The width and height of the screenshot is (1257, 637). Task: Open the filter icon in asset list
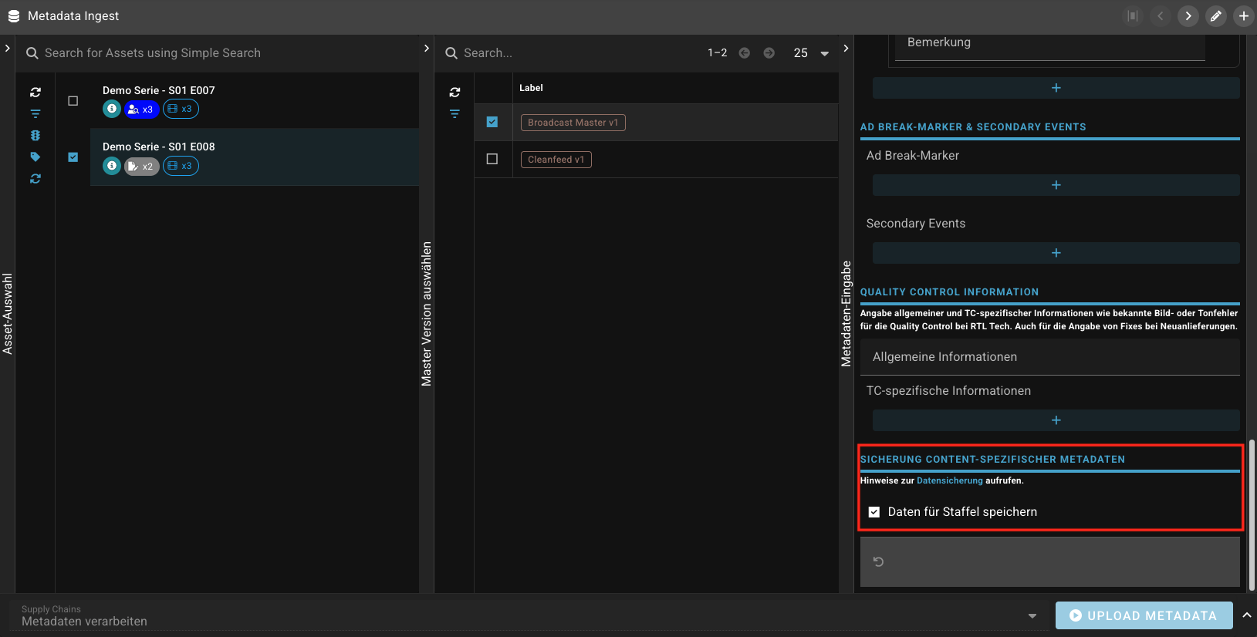35,113
